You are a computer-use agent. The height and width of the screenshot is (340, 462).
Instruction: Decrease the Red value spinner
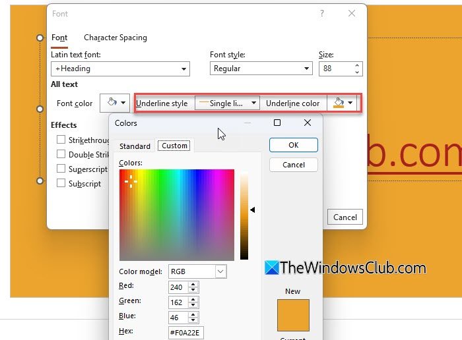click(x=193, y=290)
